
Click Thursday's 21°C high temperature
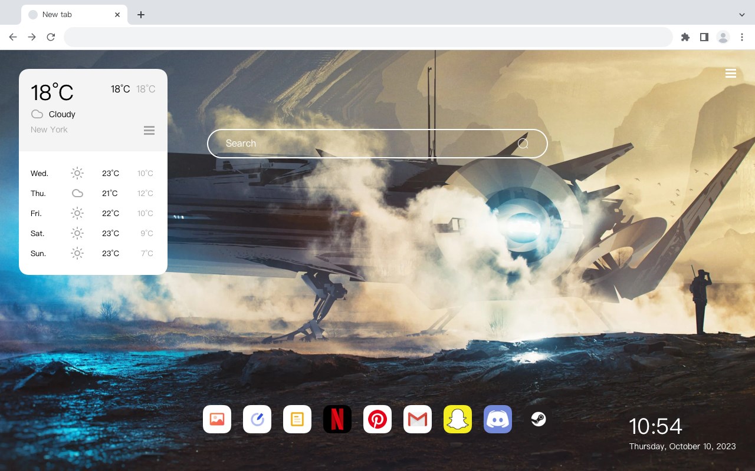point(110,193)
